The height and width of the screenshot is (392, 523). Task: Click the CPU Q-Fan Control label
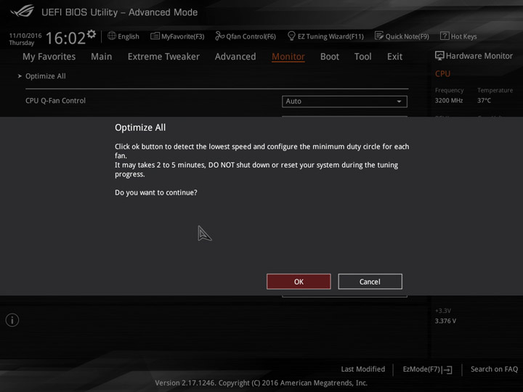pyautogui.click(x=55, y=101)
